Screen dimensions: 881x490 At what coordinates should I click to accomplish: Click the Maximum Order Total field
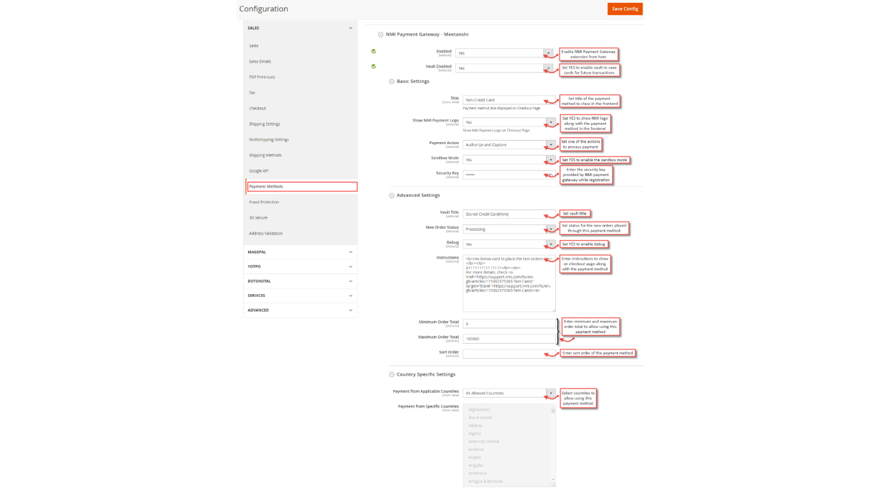(509, 339)
